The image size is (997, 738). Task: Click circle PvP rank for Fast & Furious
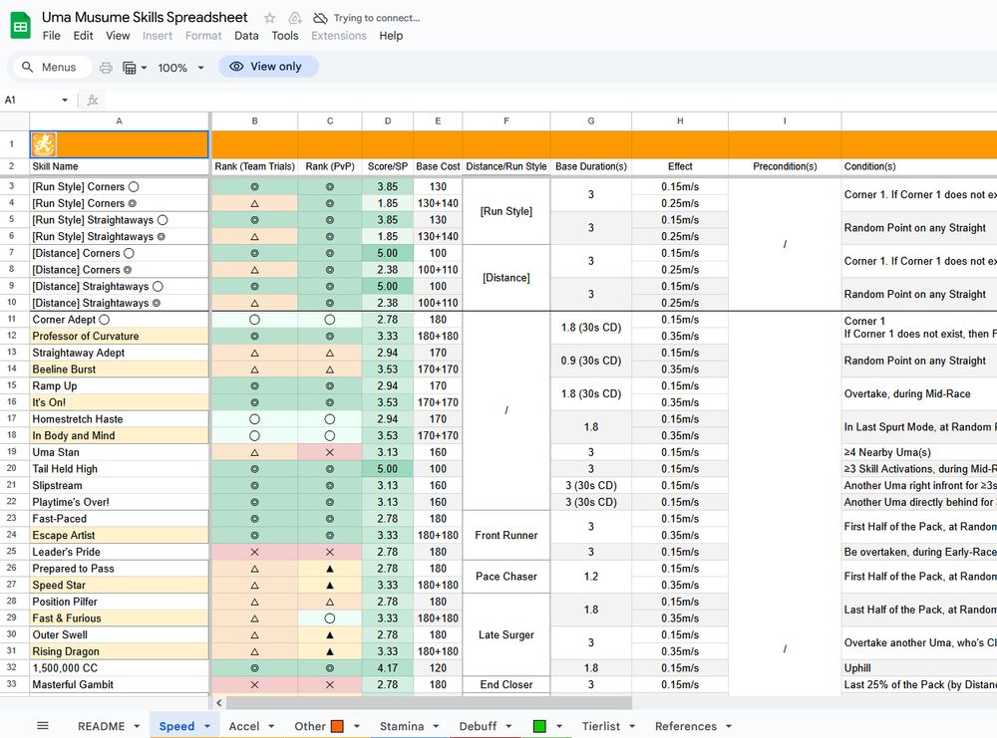(x=329, y=617)
